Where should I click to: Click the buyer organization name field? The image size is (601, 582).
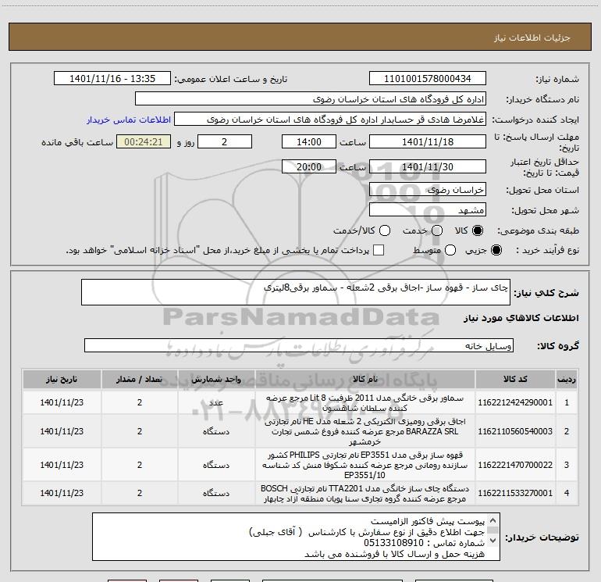tap(311, 99)
